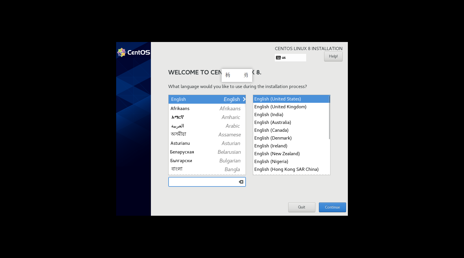Choose English (Nigeria) locale
Image resolution: width=464 pixels, height=258 pixels.
coord(291,162)
